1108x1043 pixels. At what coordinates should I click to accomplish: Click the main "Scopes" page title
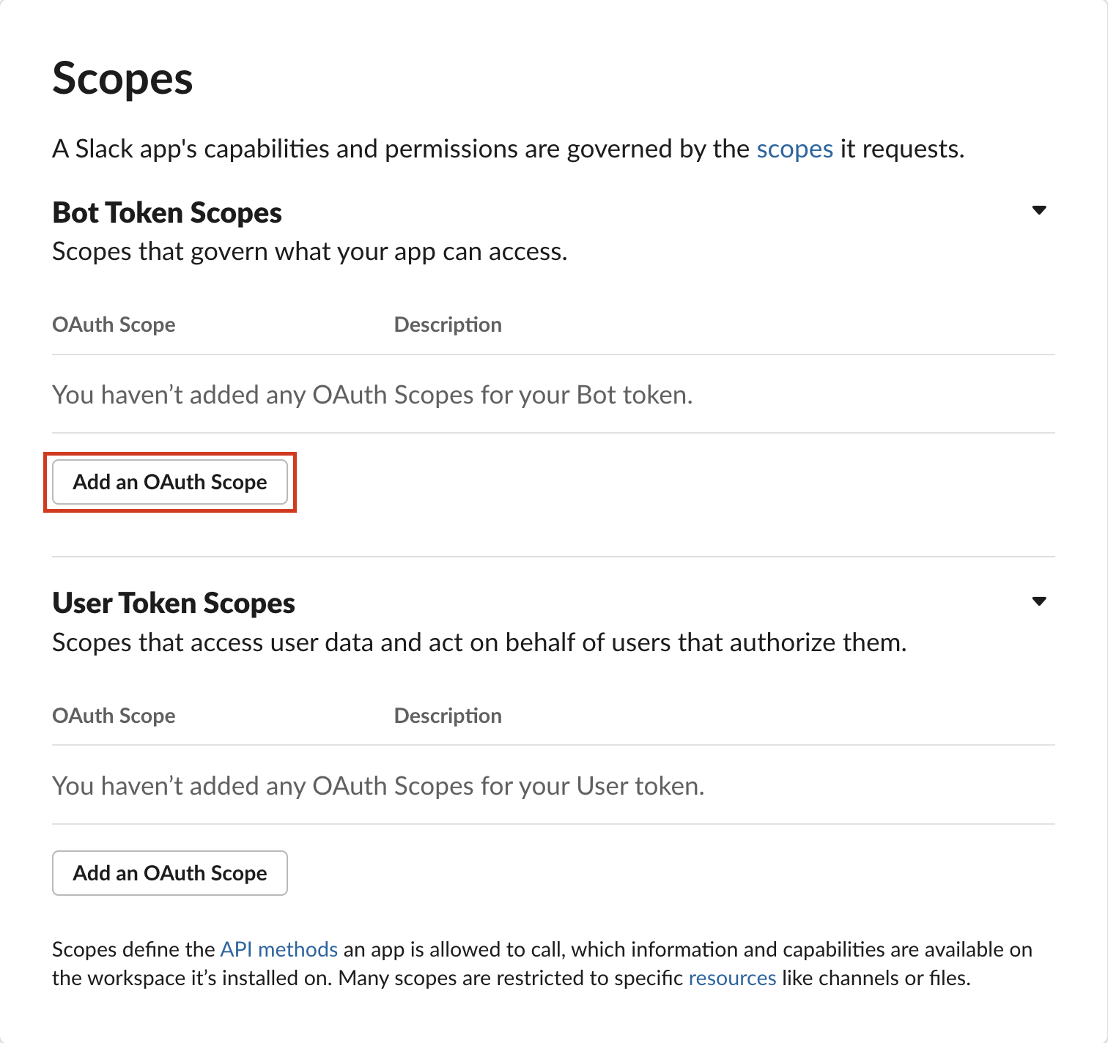(x=122, y=79)
